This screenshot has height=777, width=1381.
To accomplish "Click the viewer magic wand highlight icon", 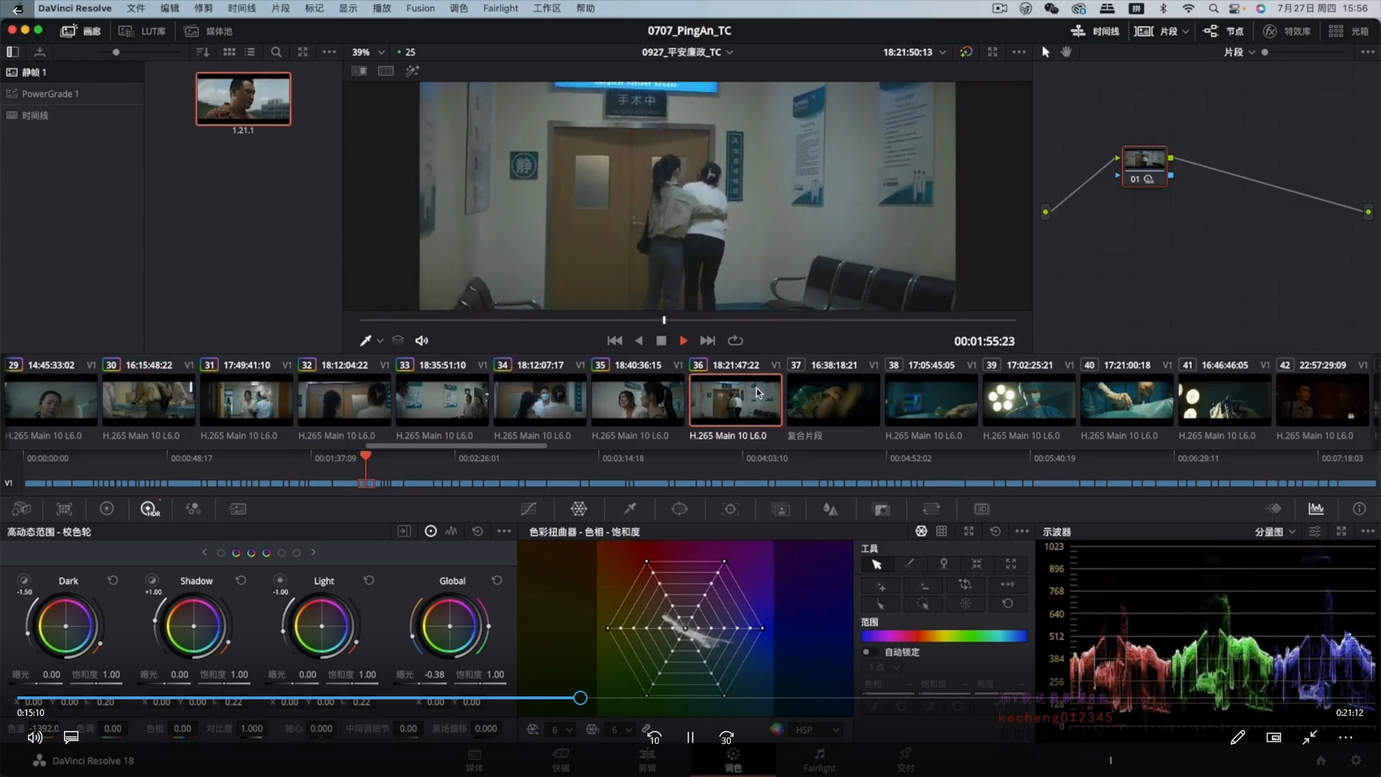I will 412,71.
